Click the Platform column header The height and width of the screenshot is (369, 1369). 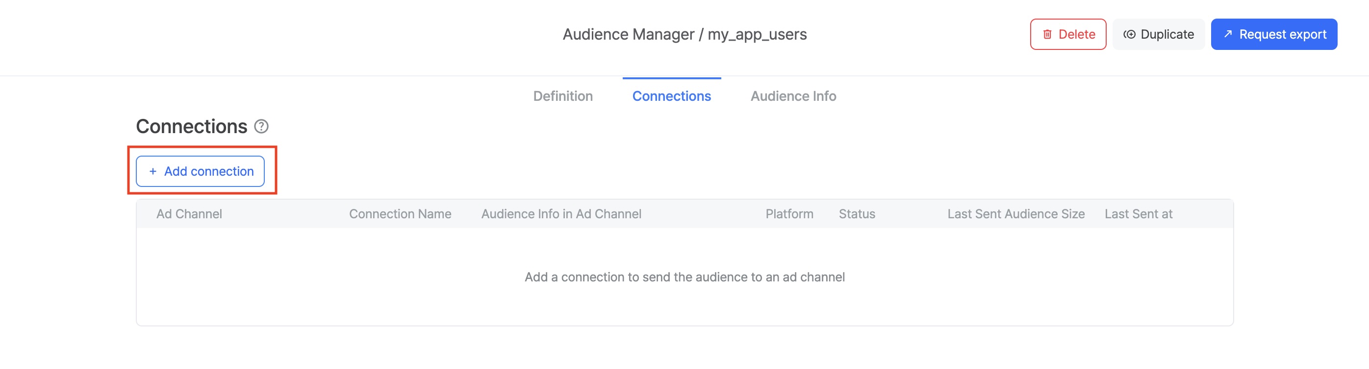coord(788,214)
